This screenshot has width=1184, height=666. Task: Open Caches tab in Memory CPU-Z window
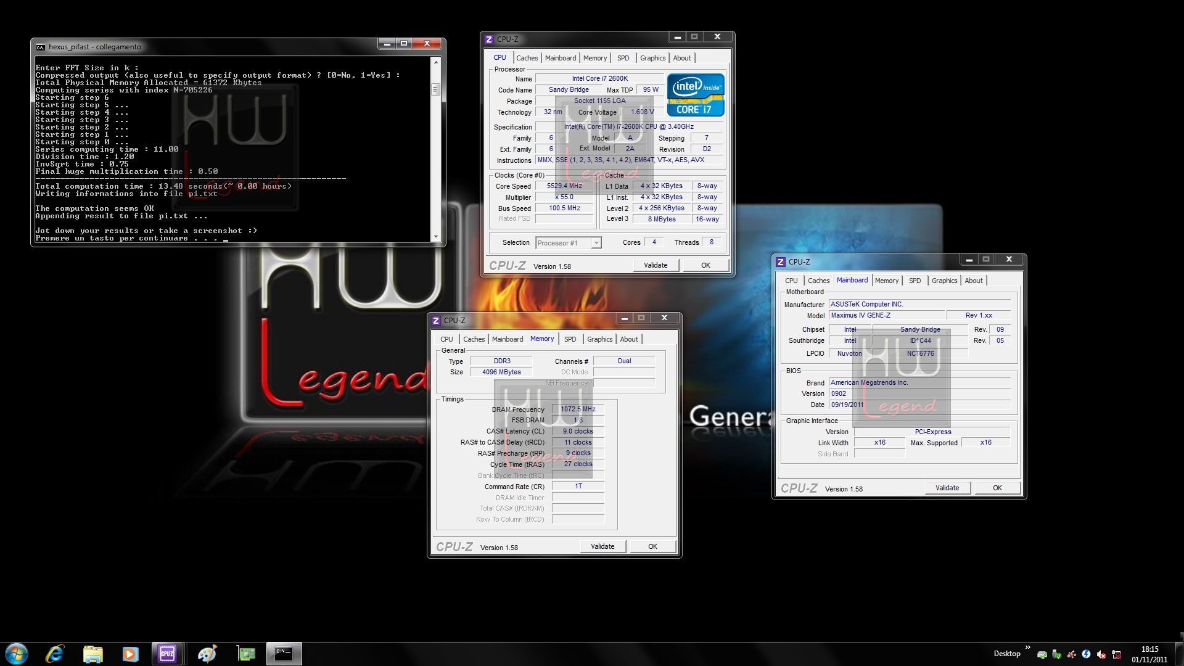(x=474, y=339)
